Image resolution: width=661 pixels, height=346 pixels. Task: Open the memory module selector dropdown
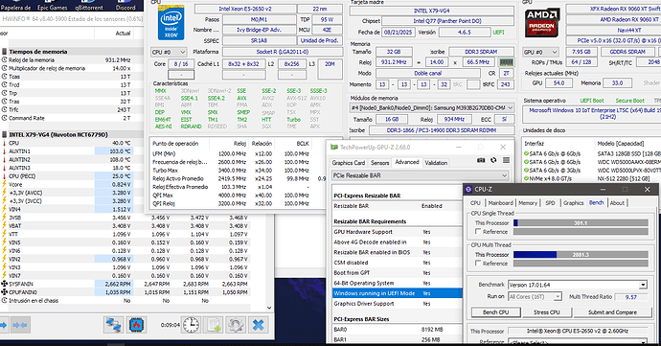[x=431, y=108]
